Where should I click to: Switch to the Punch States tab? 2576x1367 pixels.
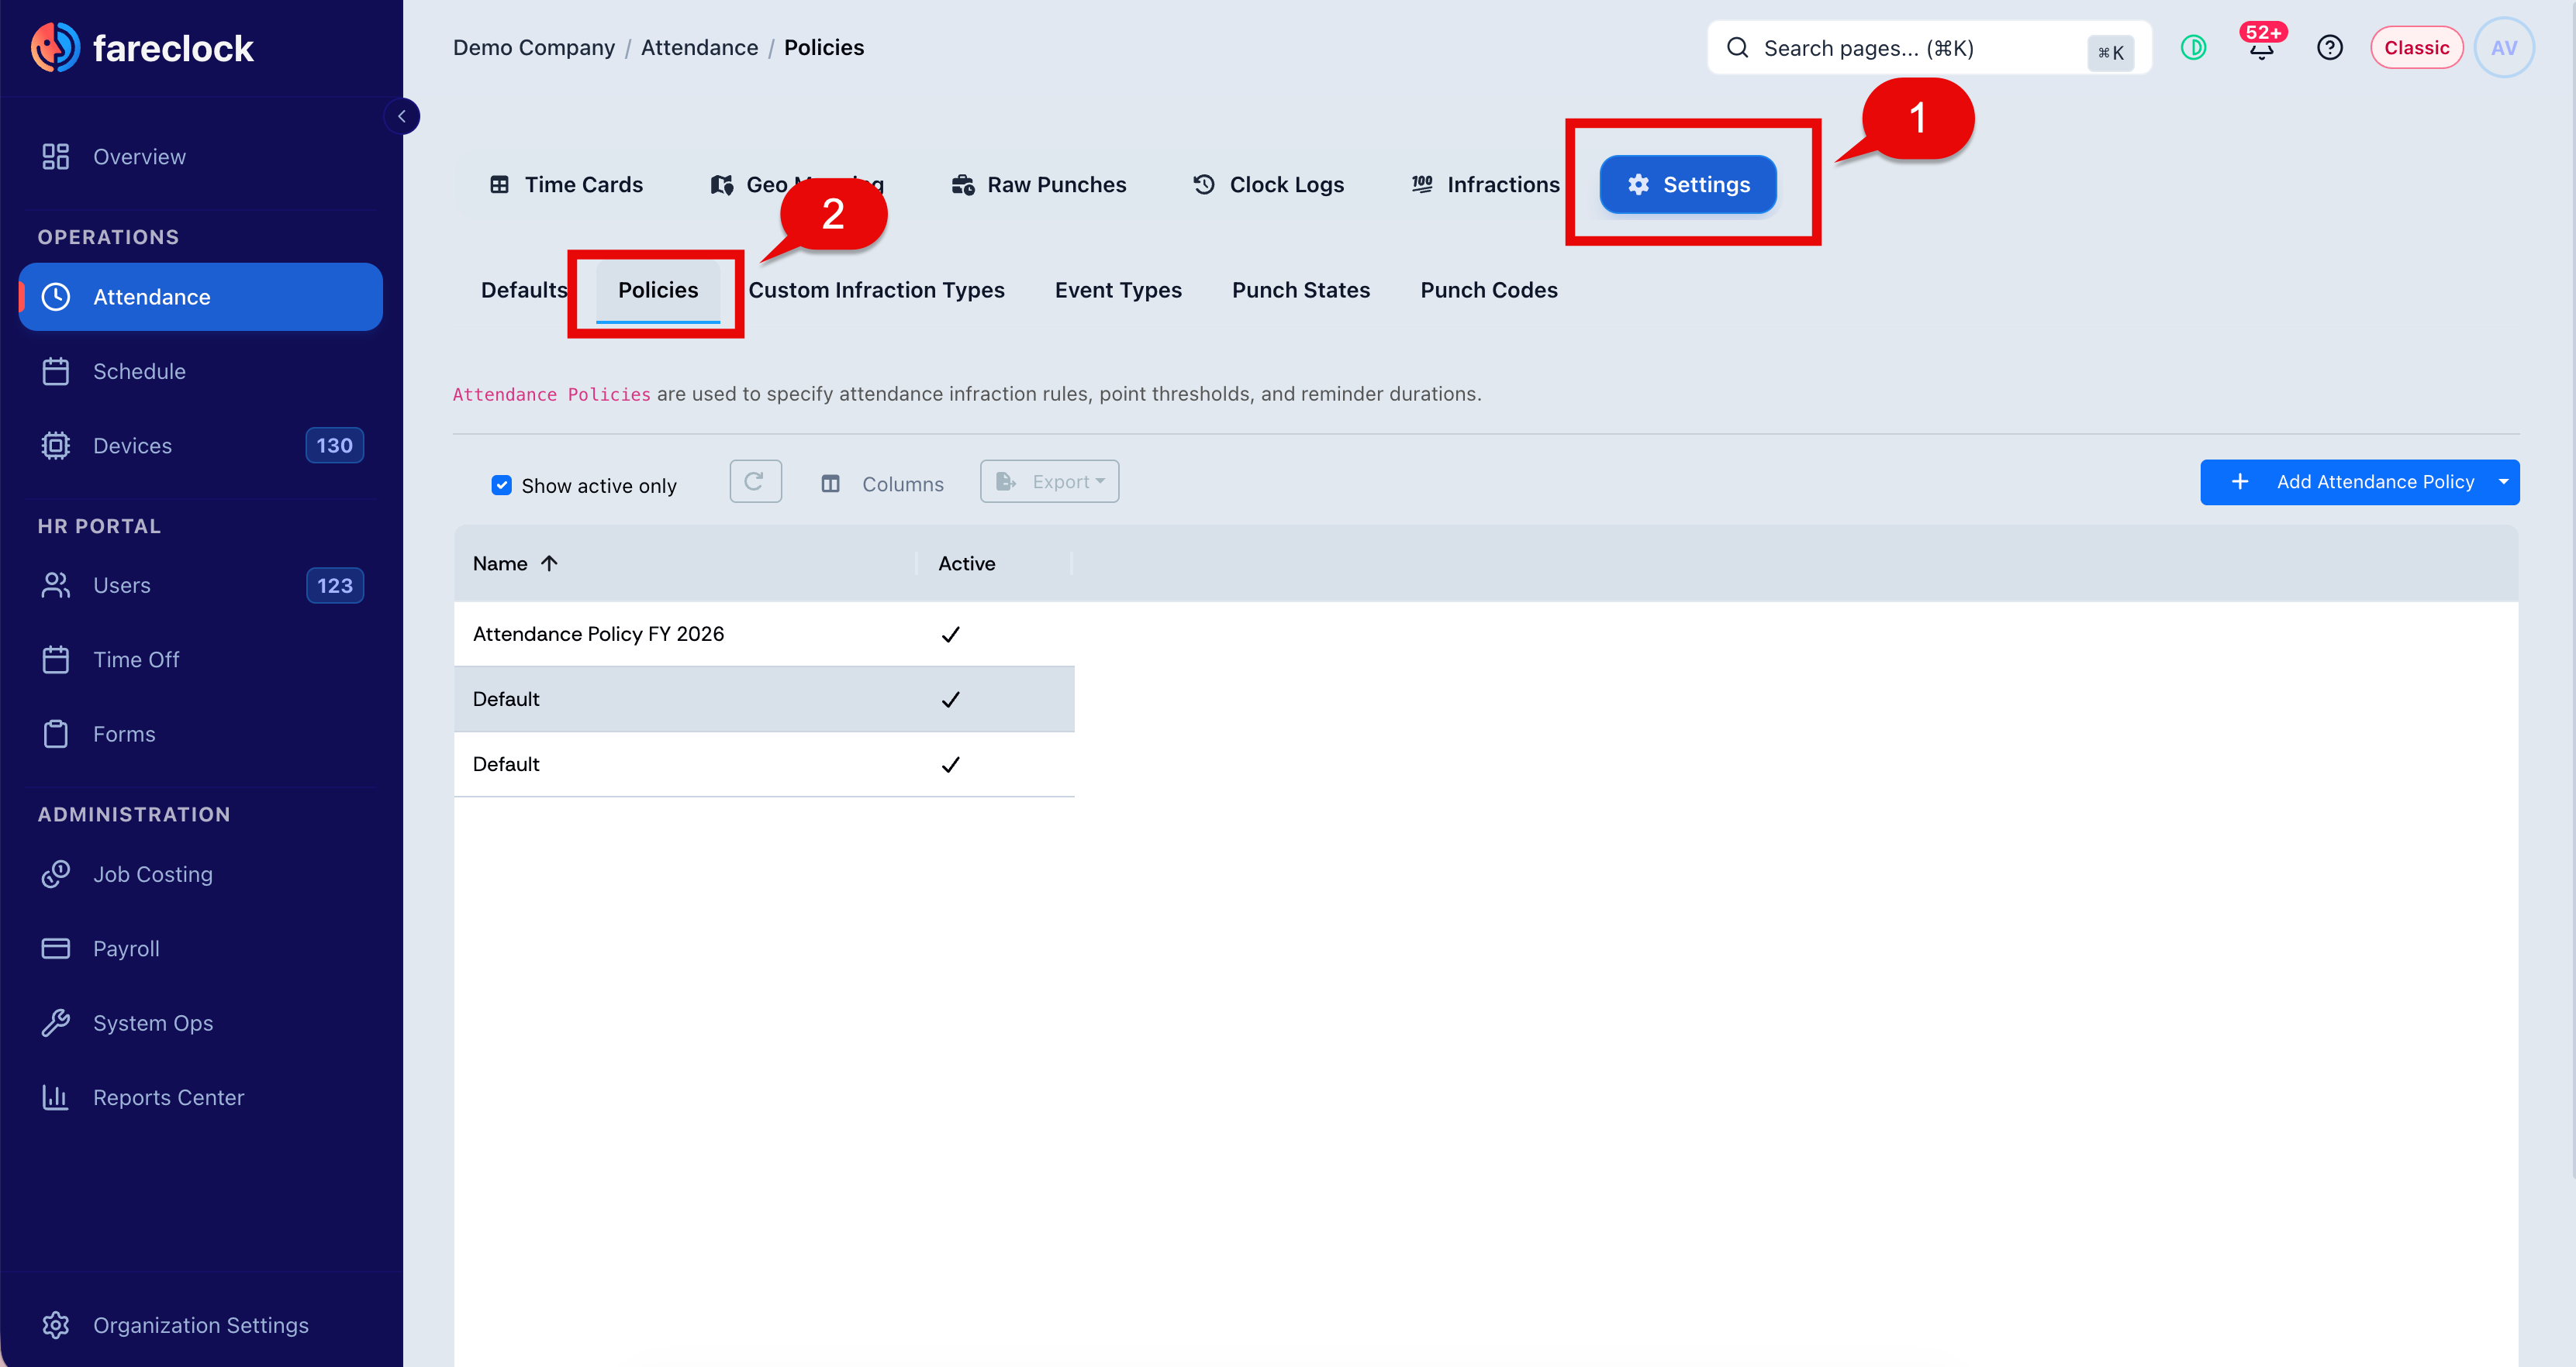[x=1300, y=290]
